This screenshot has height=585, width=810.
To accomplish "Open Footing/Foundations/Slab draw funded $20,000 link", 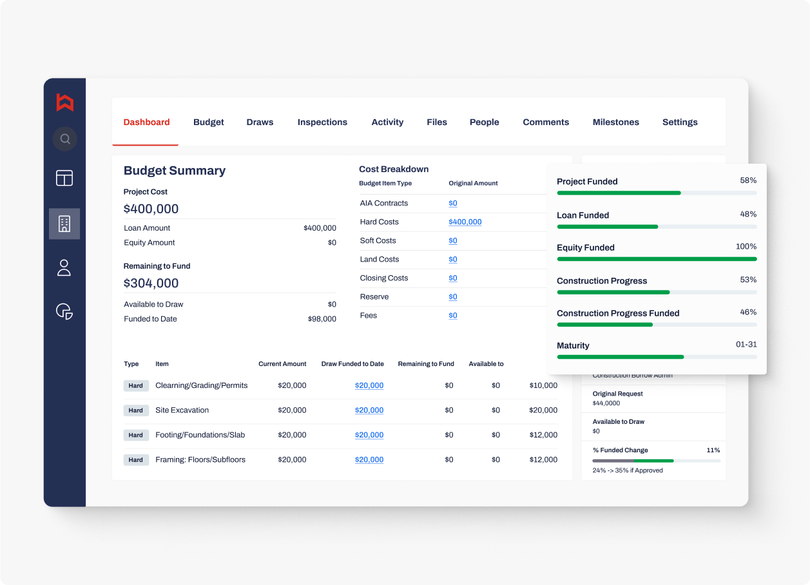I will [x=369, y=435].
